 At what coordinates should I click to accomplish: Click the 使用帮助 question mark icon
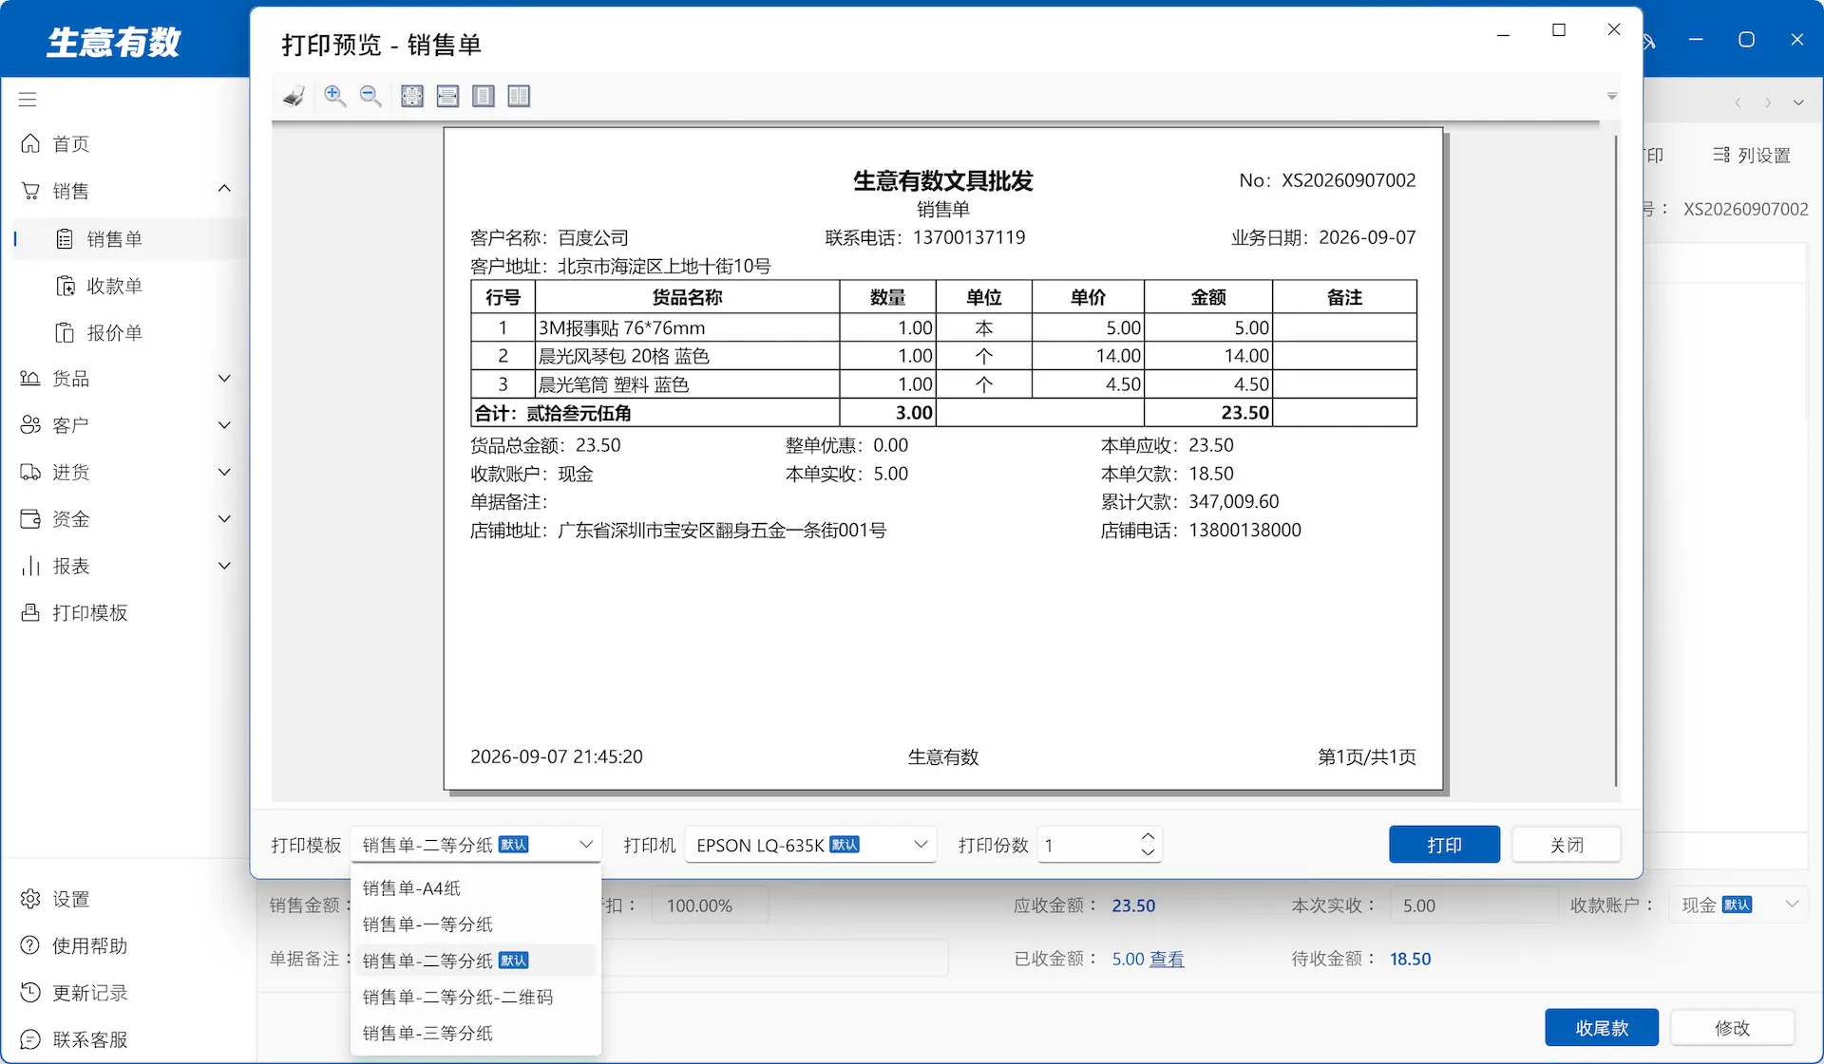30,946
